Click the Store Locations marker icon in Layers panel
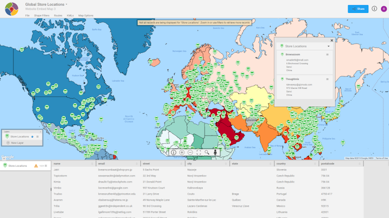This screenshot has width=389, height=218. [x=7, y=136]
